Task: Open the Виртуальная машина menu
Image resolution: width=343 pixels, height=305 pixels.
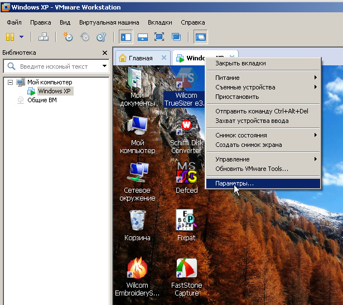Action: [x=109, y=22]
